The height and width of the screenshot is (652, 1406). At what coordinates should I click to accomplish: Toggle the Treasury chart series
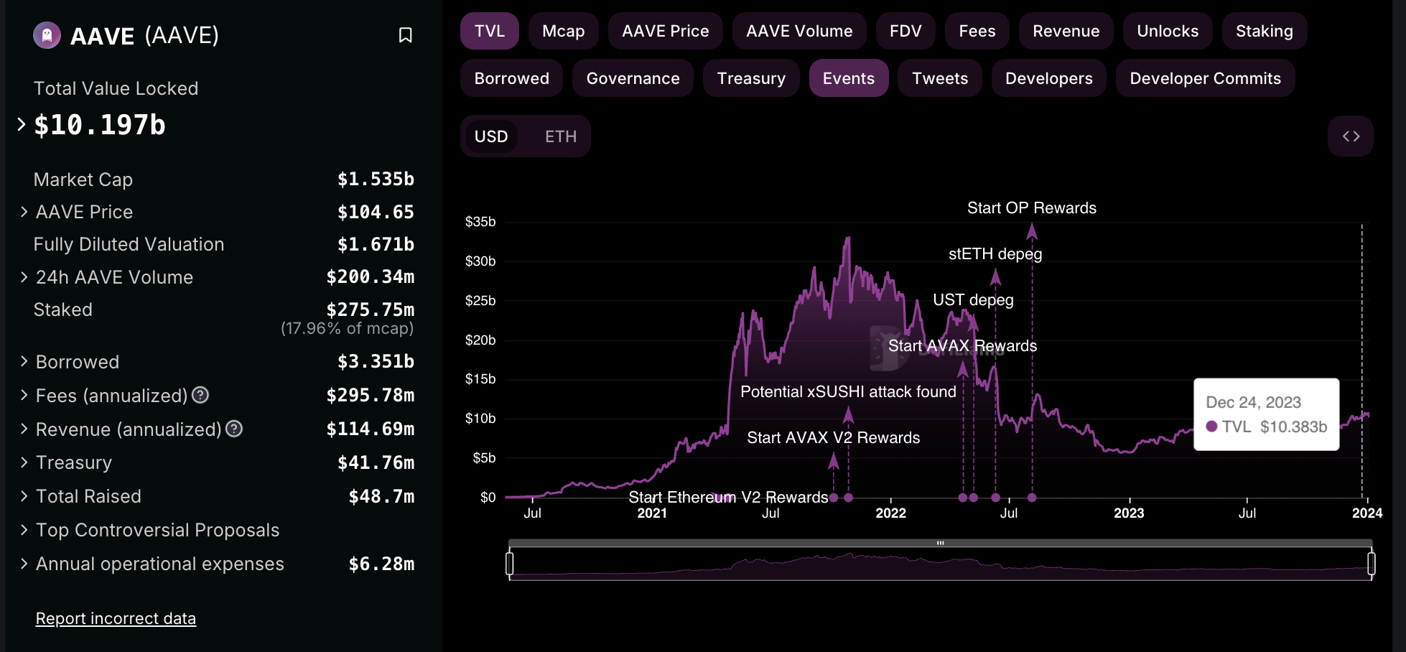point(751,78)
